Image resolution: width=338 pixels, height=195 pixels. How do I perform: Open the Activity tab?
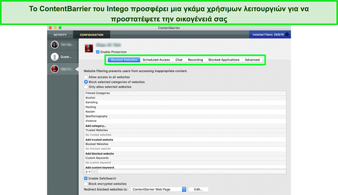coord(60,35)
